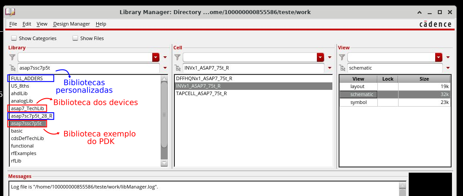Select the asap7sc7p5t_28_R library

32,116
